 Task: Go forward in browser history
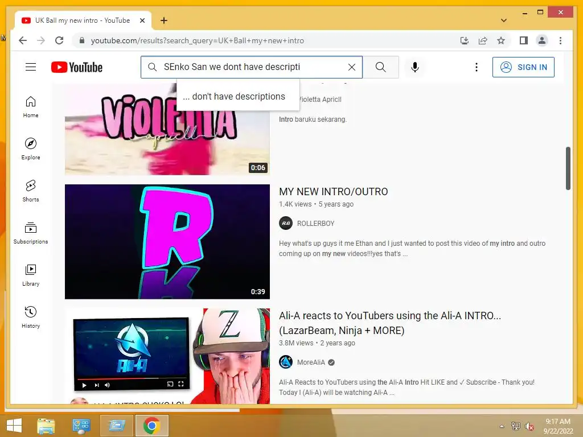[41, 40]
